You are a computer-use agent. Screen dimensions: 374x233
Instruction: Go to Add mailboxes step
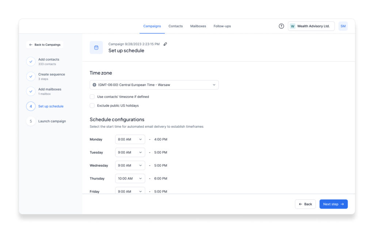(50, 91)
